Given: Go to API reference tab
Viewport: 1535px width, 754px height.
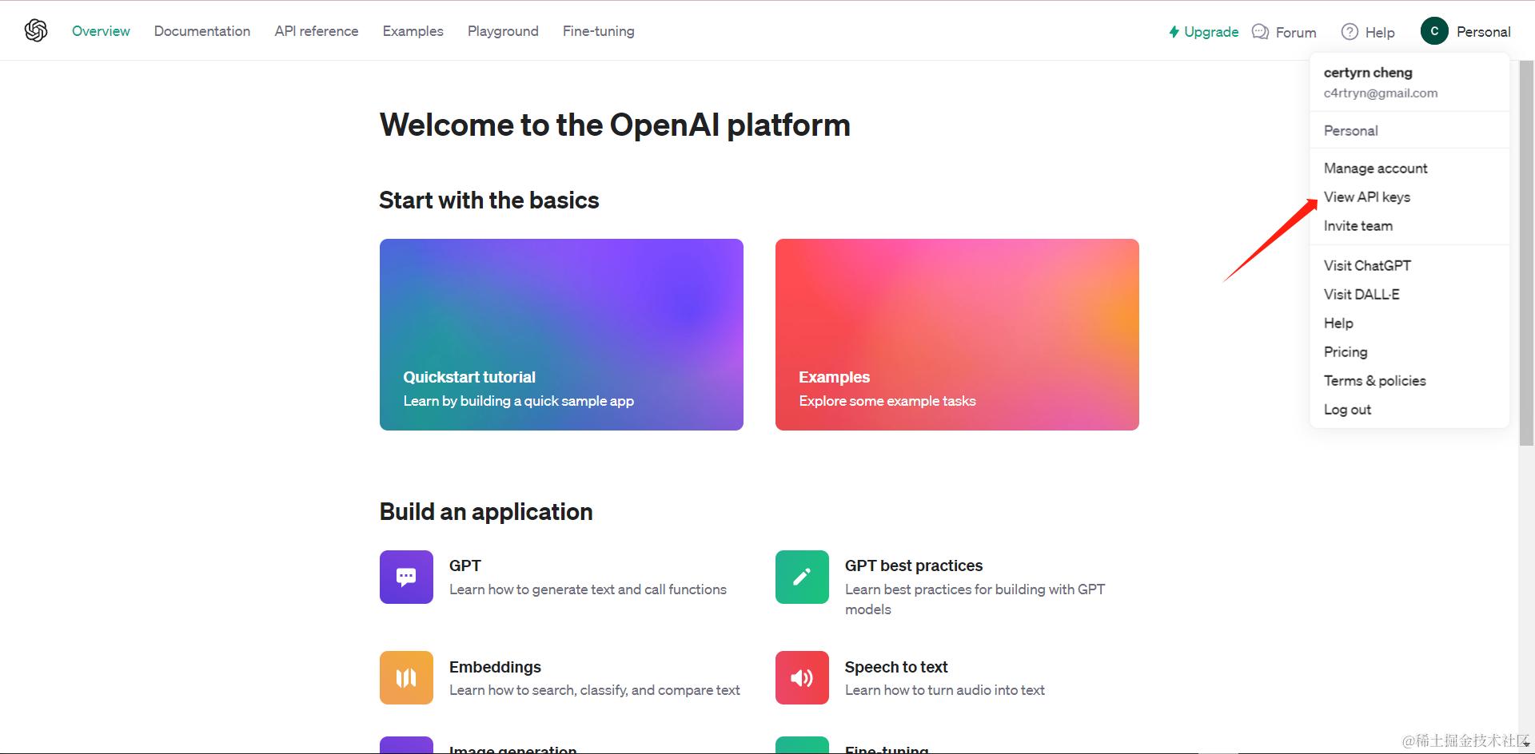Looking at the screenshot, I should point(317,31).
